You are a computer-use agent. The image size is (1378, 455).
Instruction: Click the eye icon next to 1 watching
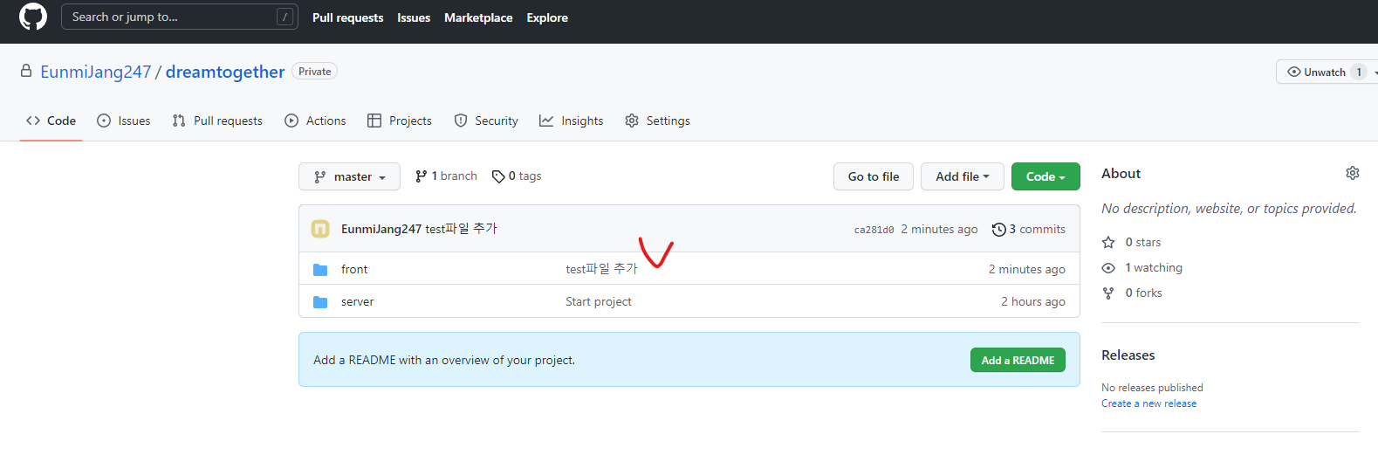[1108, 267]
